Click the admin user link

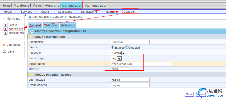point(11,52)
